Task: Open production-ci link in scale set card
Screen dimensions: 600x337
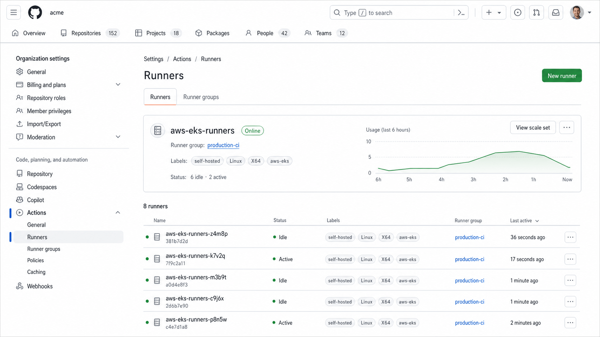Action: [223, 145]
